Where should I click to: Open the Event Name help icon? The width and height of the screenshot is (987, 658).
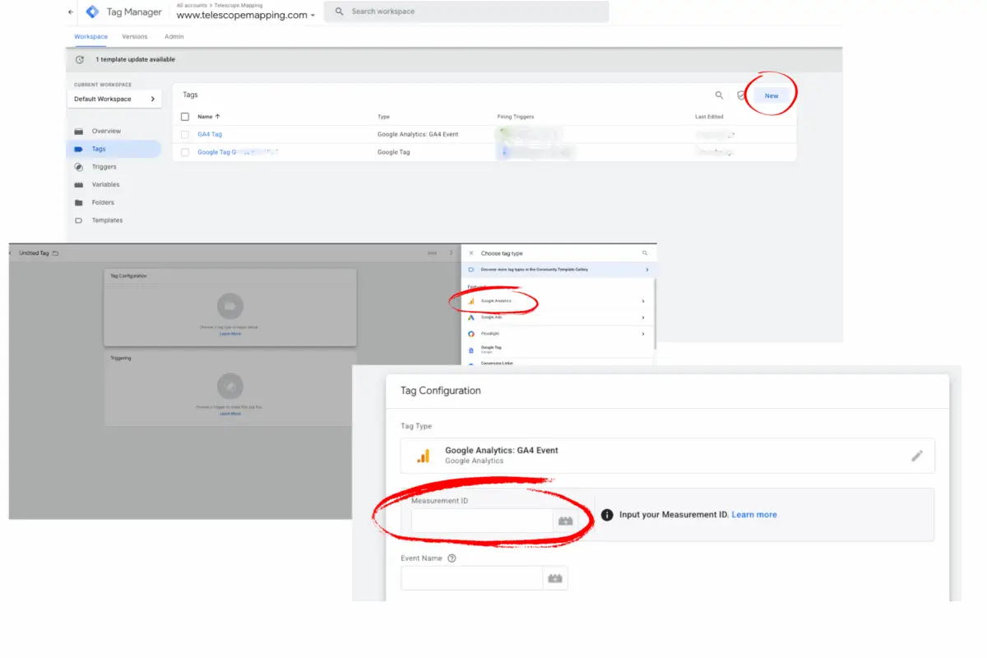pos(452,558)
